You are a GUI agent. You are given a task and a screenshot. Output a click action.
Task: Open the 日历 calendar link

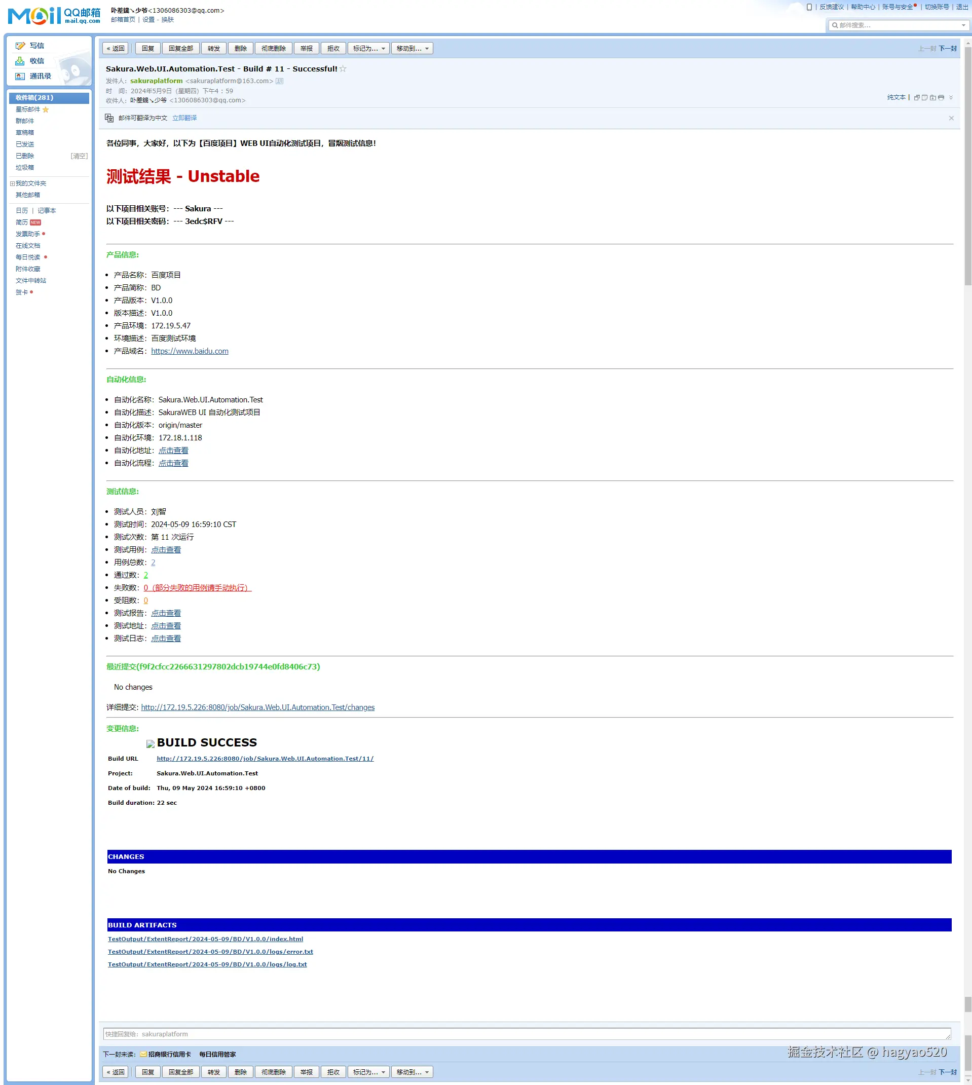[x=22, y=211]
